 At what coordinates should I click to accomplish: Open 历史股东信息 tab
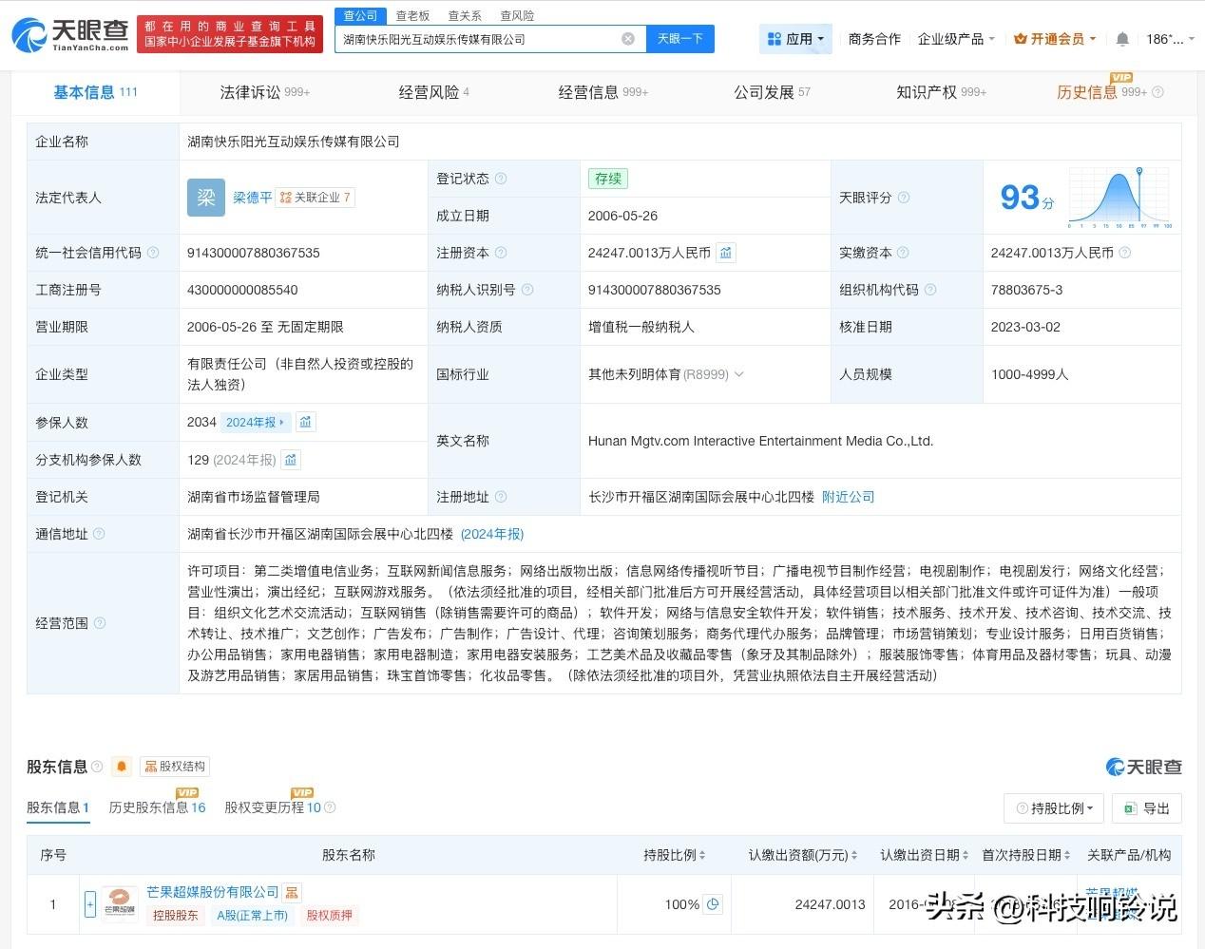[157, 807]
